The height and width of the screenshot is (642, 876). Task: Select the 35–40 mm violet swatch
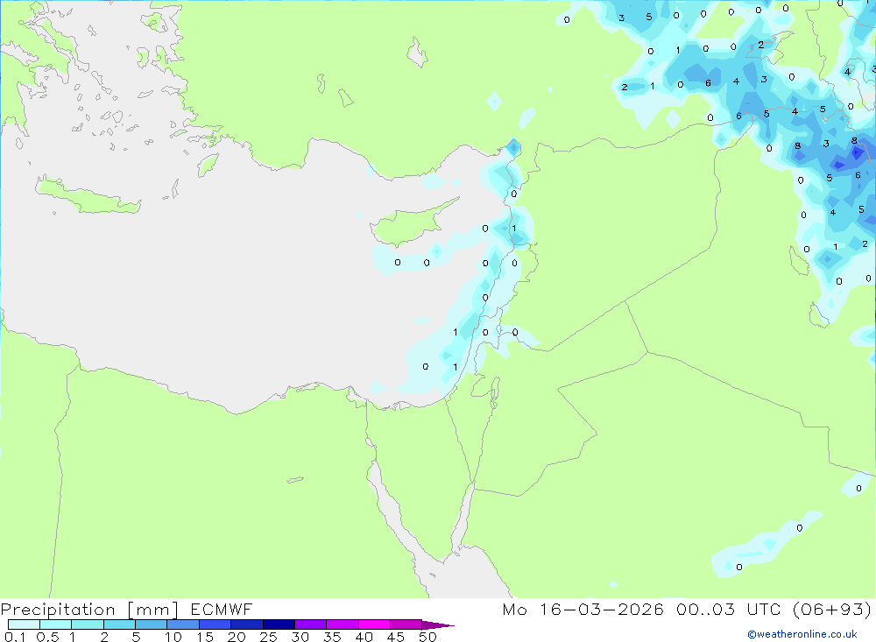(x=343, y=624)
